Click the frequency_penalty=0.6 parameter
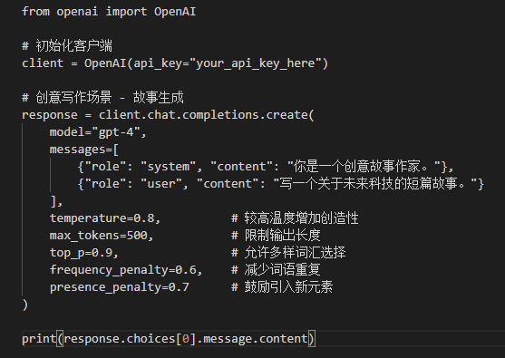Viewport: 505px width, 358px height. pyautogui.click(x=126, y=270)
